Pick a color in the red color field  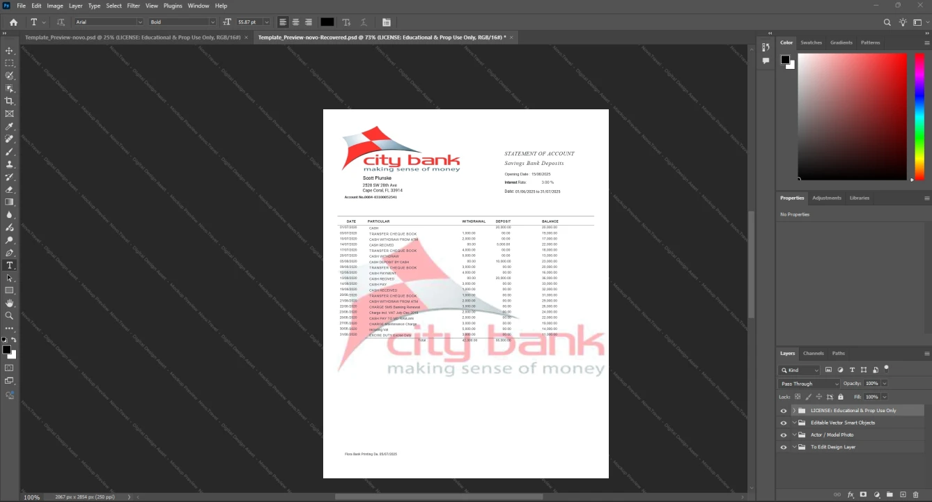pyautogui.click(x=852, y=117)
